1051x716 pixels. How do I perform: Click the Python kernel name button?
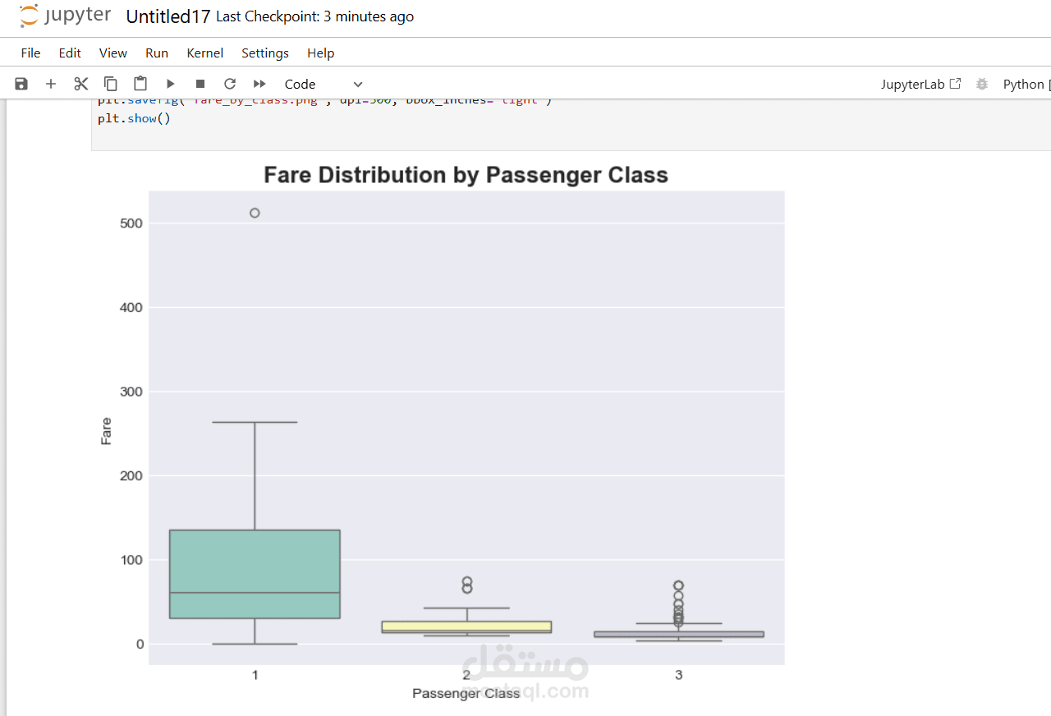(x=1024, y=84)
